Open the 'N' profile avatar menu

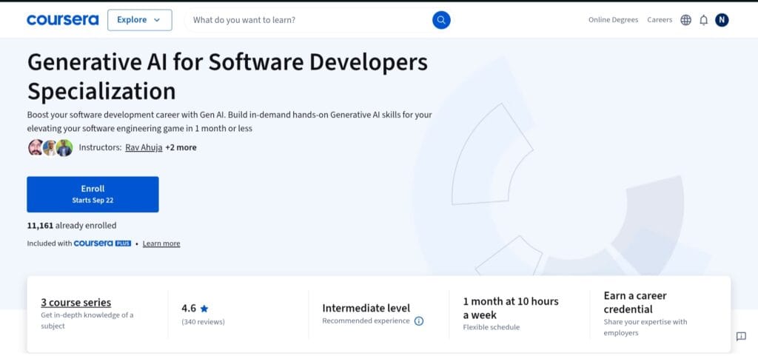pos(722,20)
